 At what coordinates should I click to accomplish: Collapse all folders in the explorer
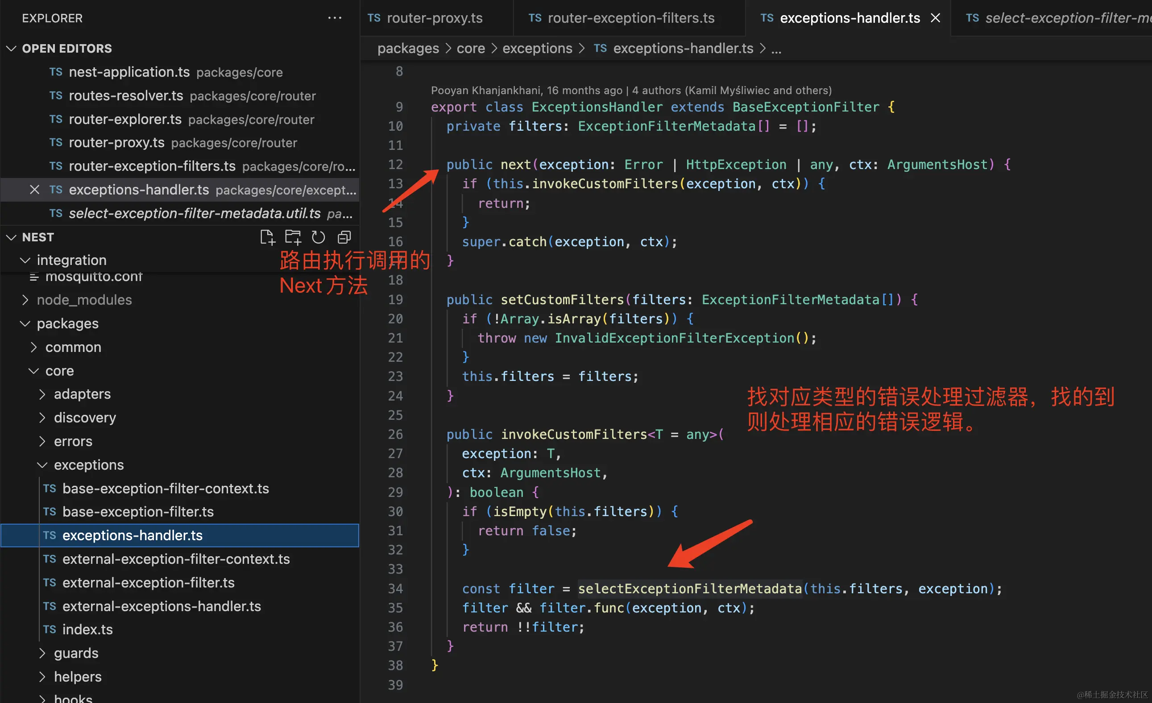(344, 237)
